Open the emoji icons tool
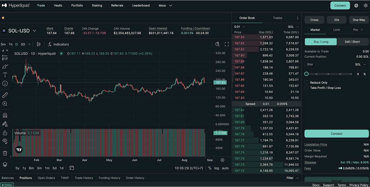The width and height of the screenshot is (370, 187). point(5,83)
